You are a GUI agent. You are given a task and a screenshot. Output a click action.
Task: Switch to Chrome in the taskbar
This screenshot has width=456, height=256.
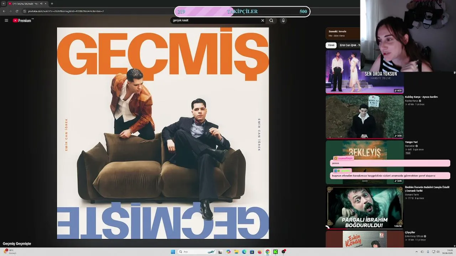point(268,252)
